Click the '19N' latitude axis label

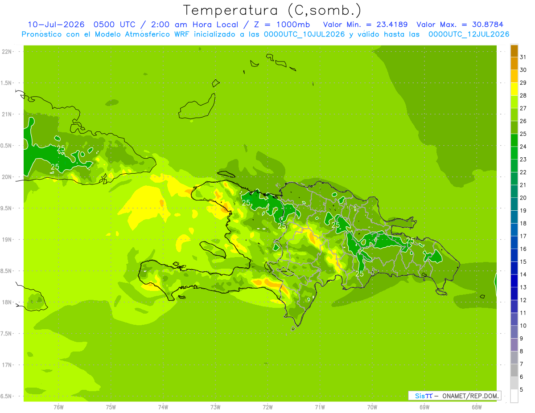click(x=7, y=240)
